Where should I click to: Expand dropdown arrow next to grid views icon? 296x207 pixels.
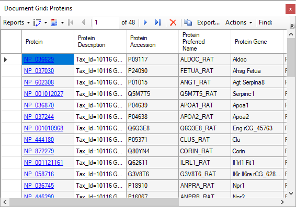point(62,23)
